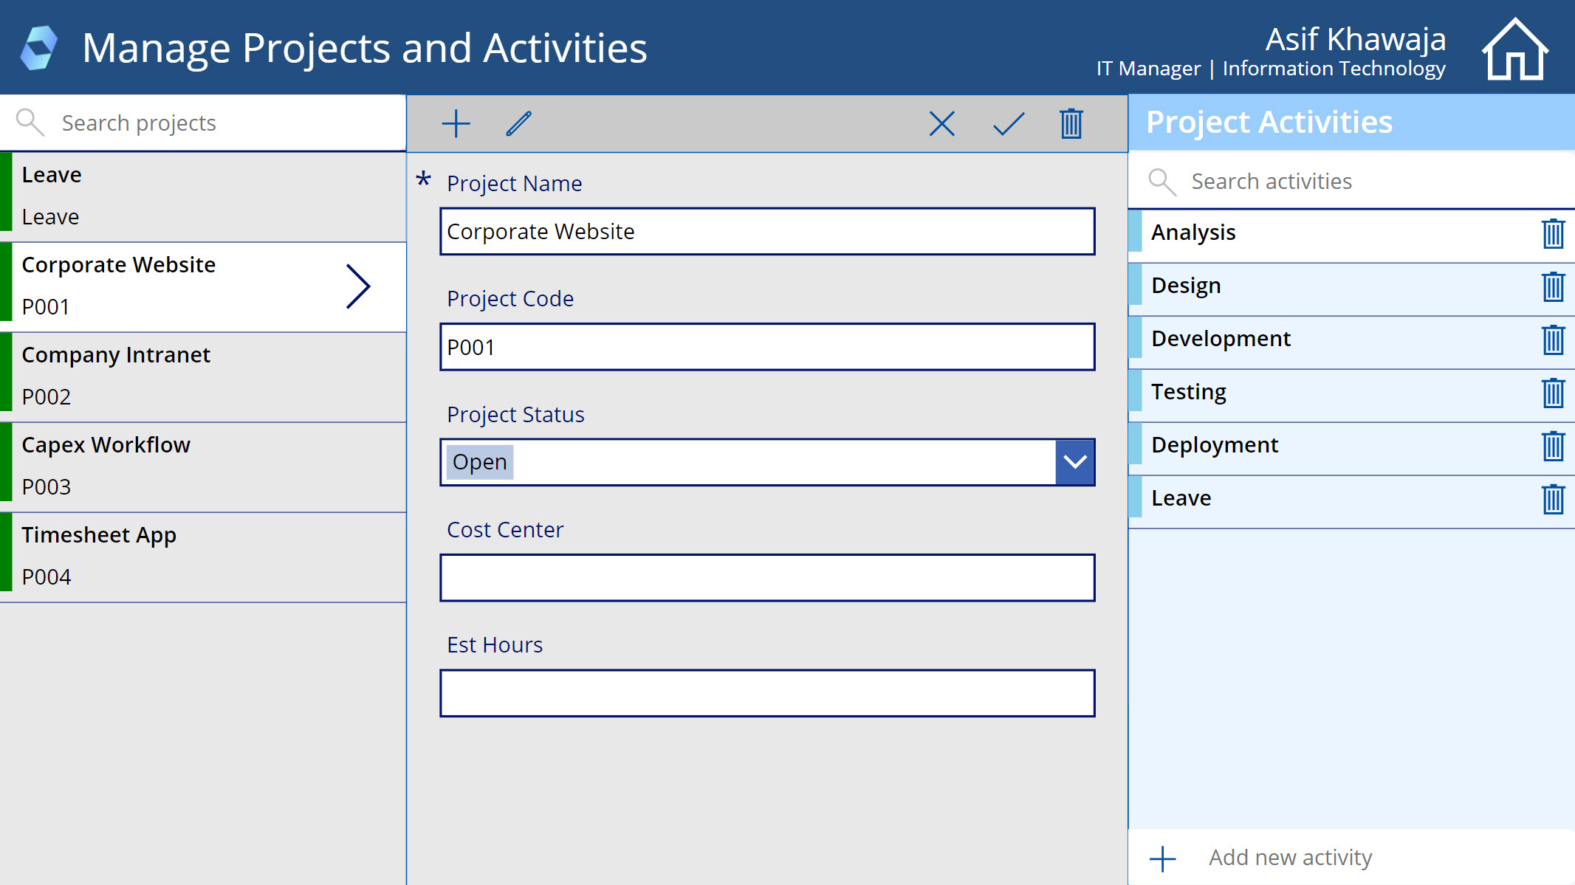Cancel changes with the X icon
The height and width of the screenshot is (885, 1575).
pos(941,123)
